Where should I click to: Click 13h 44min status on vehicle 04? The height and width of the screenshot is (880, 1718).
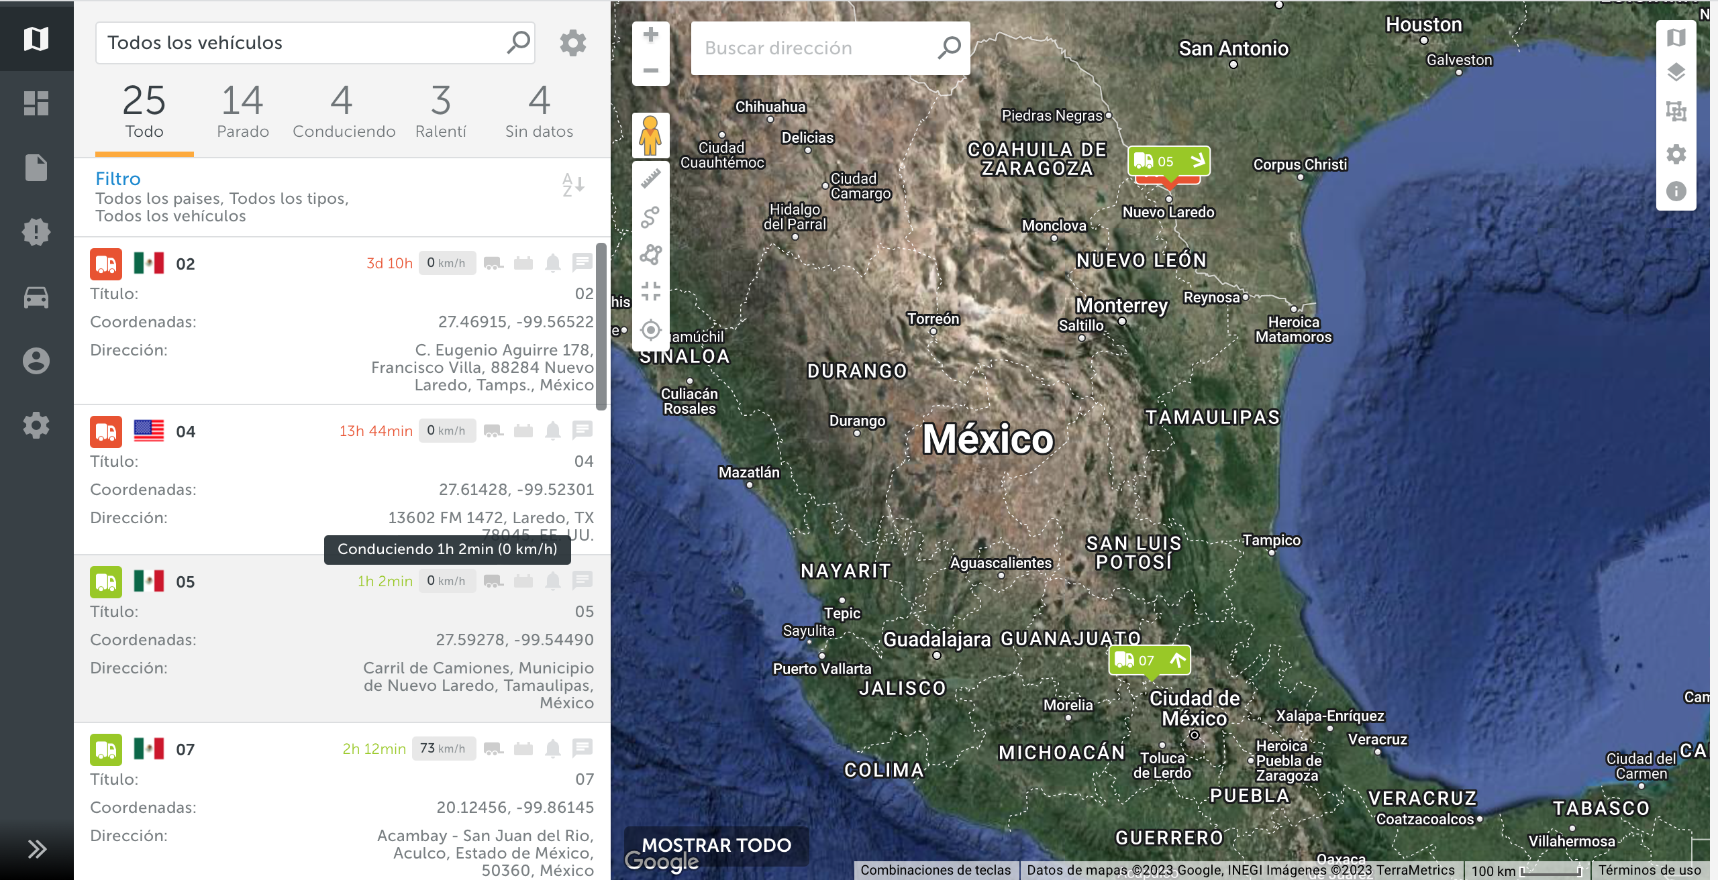376,431
